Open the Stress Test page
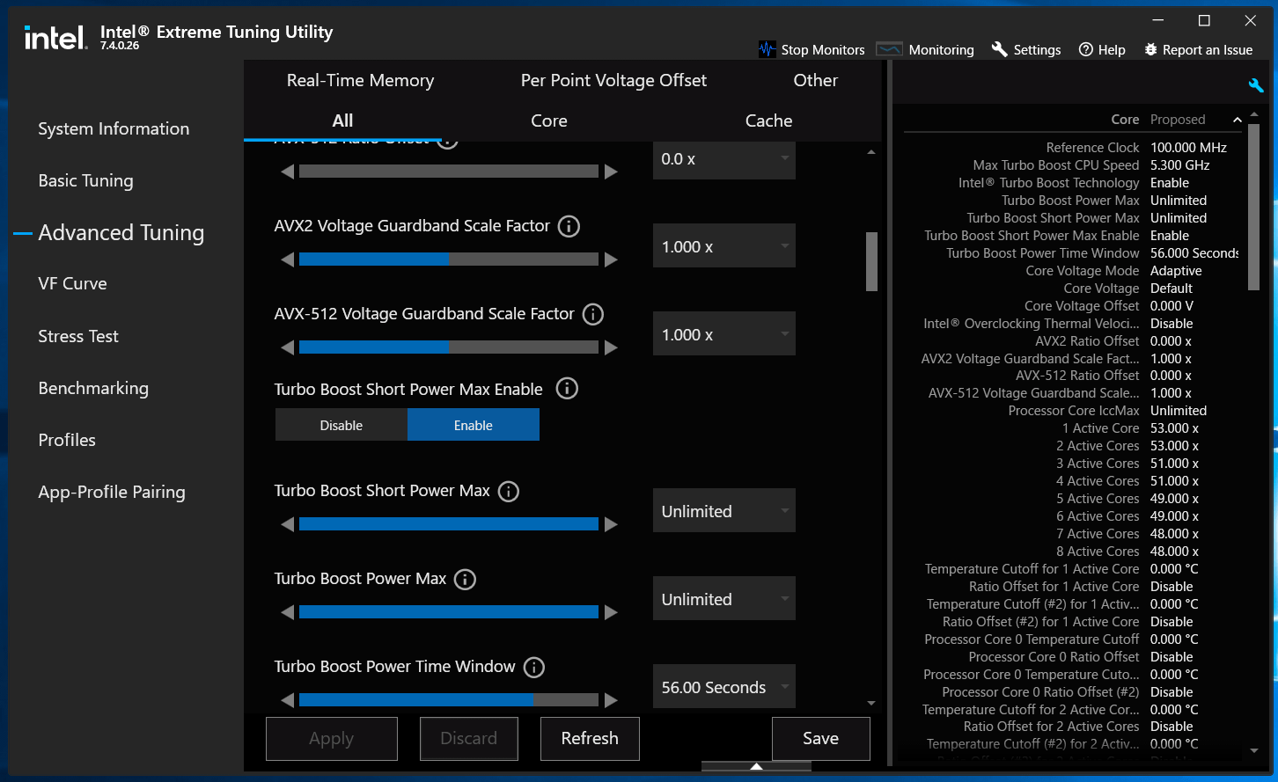The width and height of the screenshot is (1278, 782). coord(78,336)
